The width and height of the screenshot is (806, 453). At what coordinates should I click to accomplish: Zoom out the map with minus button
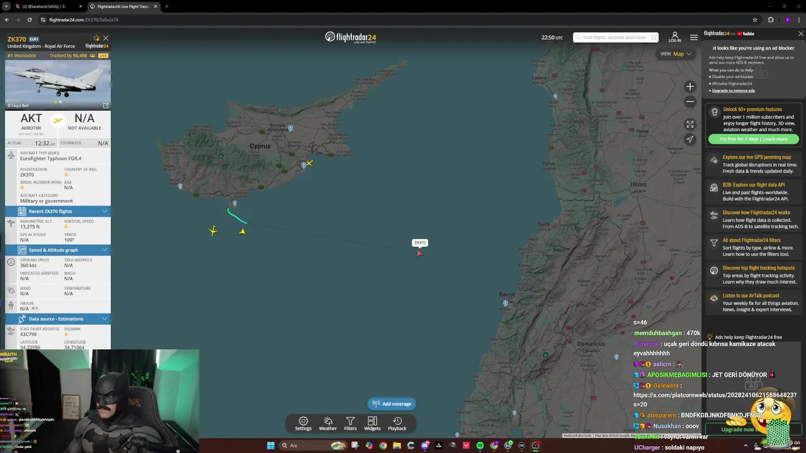[x=690, y=102]
